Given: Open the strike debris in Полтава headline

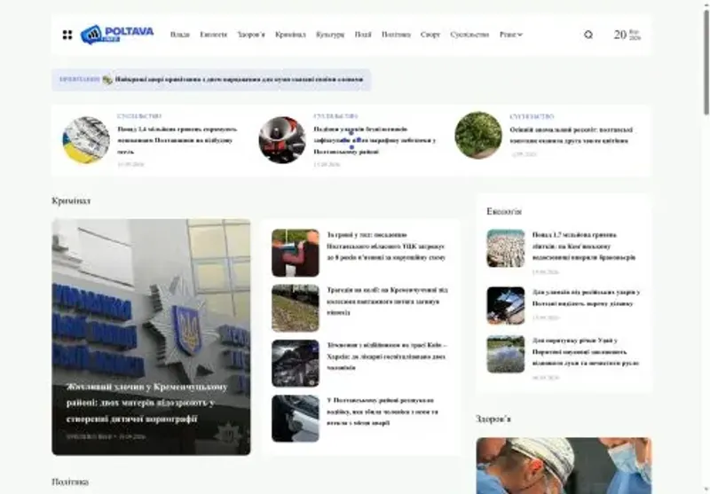Looking at the screenshot, I should tap(586, 298).
